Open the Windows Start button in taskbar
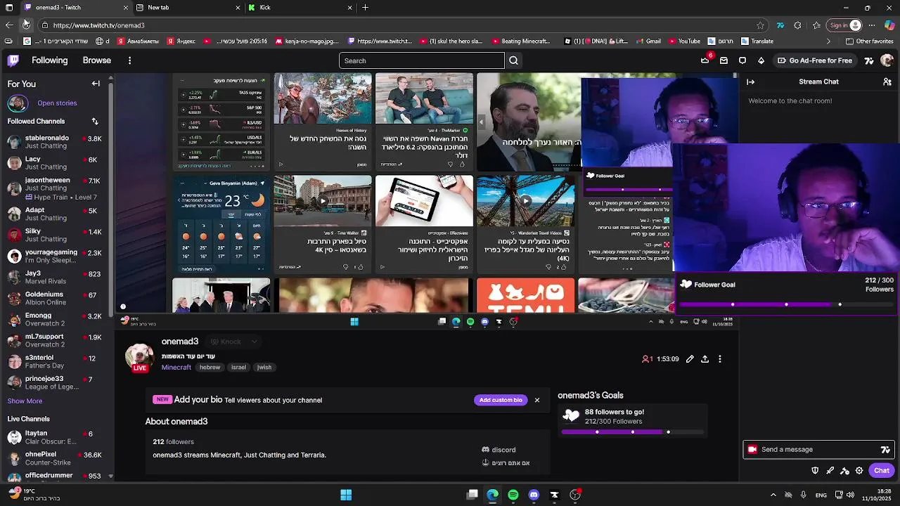This screenshot has height=506, width=900. [x=346, y=495]
